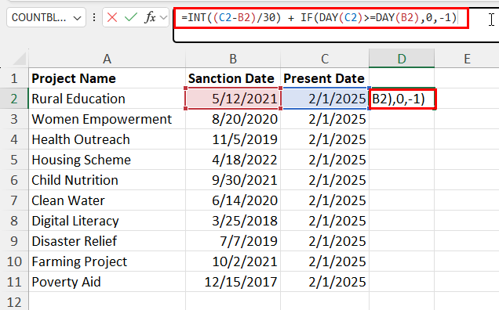Click the sanction date 4/18/2022
This screenshot has height=310, width=499.
click(x=233, y=160)
